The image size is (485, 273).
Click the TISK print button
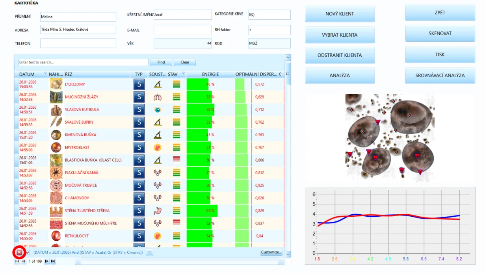click(440, 55)
